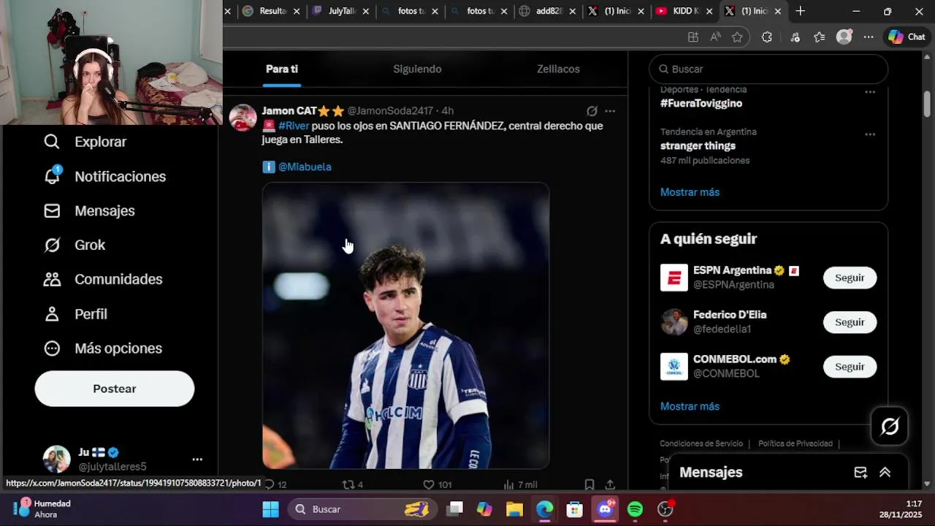Follow ESPN Argentina

point(850,278)
